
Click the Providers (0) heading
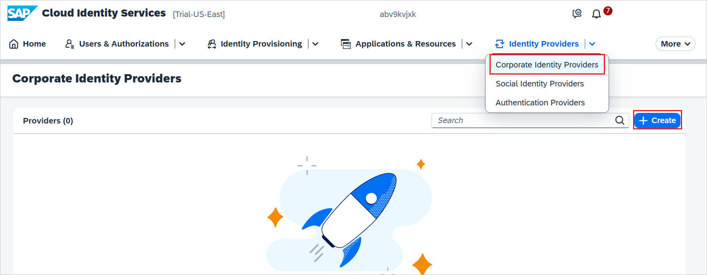coord(48,121)
